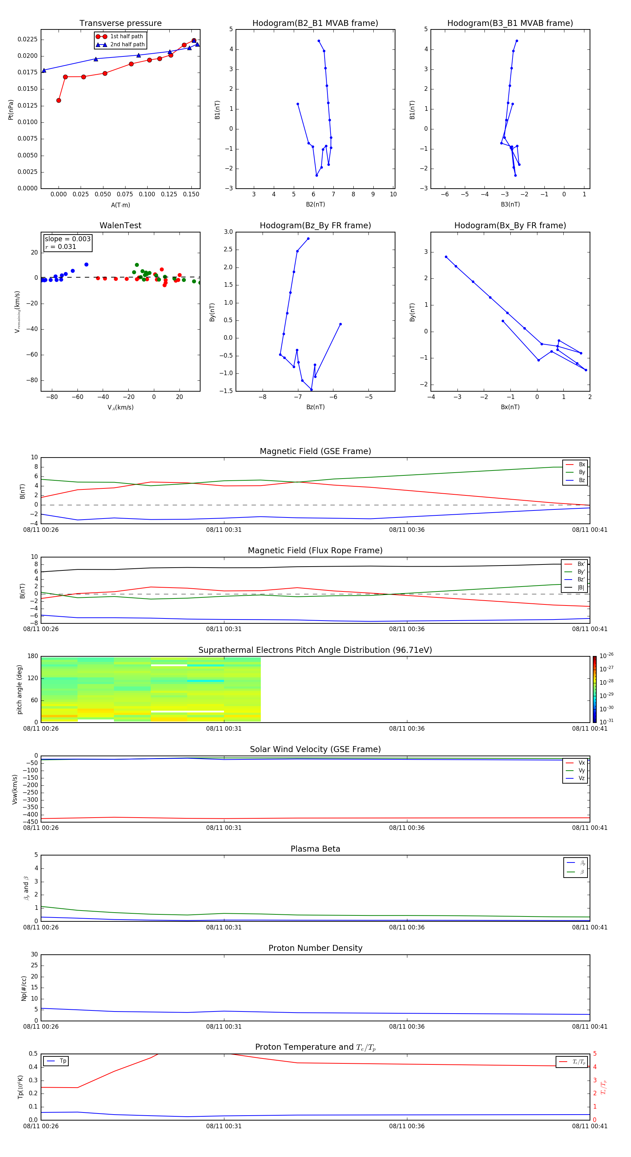
Task: Click the 'Hodogram(B3_B1 MVAB frame)' title
Action: point(510,23)
